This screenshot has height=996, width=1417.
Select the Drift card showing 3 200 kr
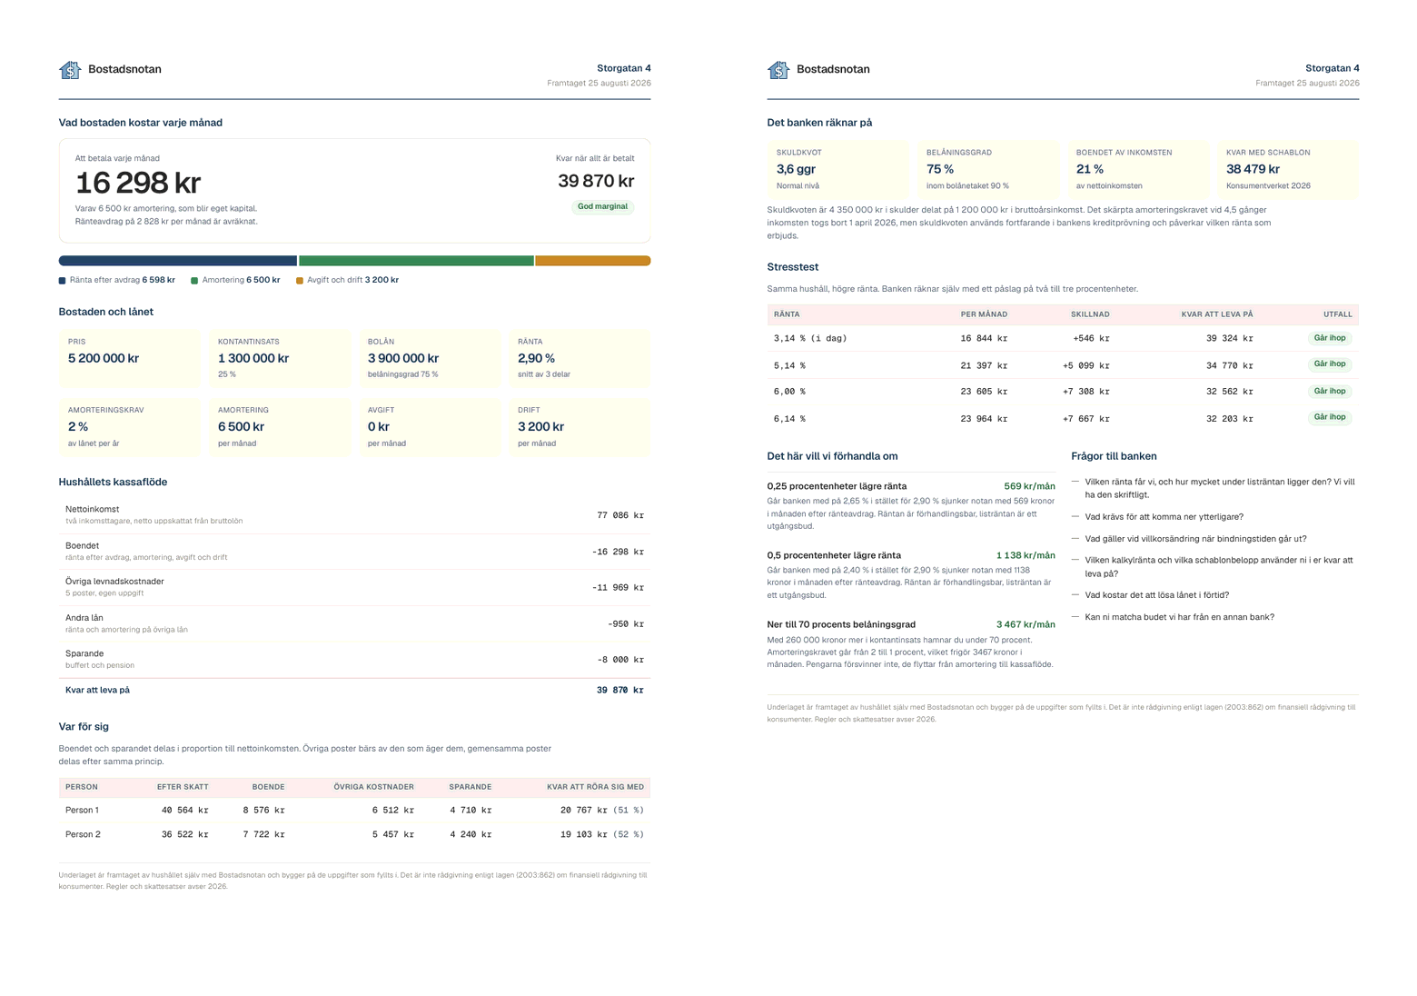580,427
